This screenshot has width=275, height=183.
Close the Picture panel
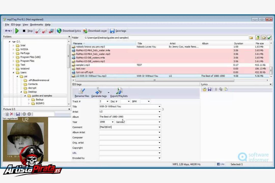click(69, 109)
